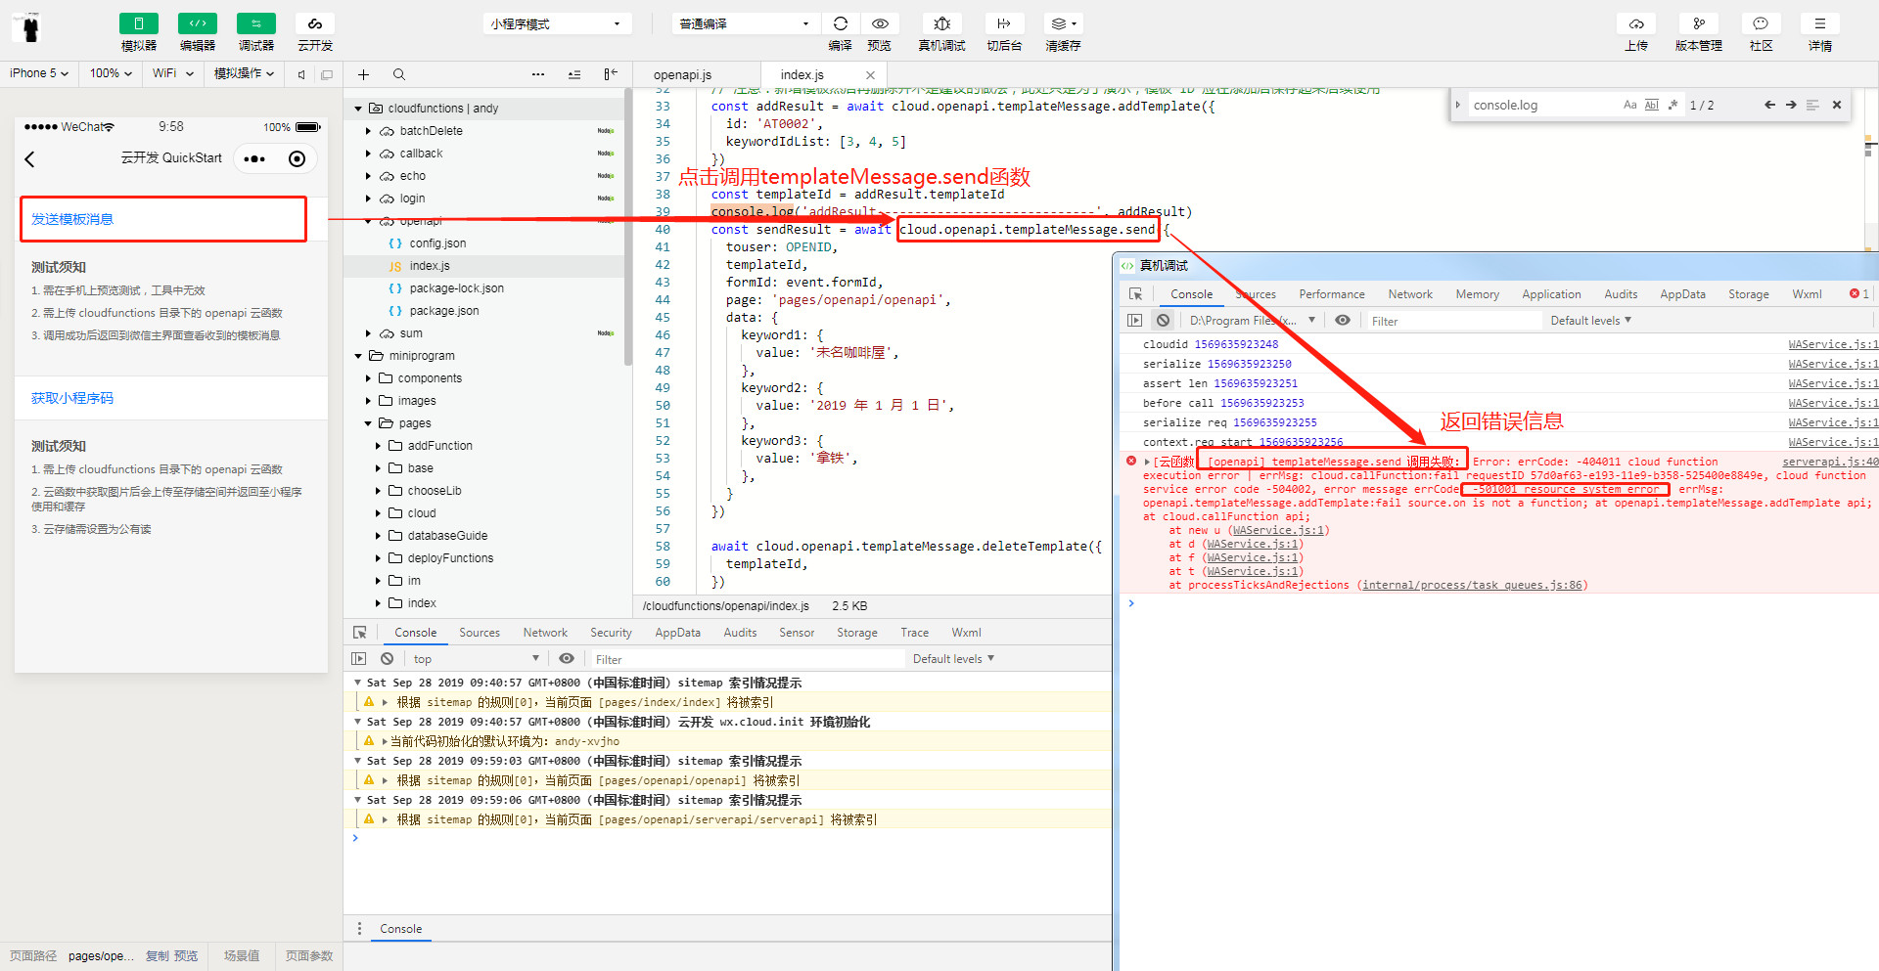Toggle the editor (编辑器) panel icon
1879x971 pixels.
click(x=197, y=23)
